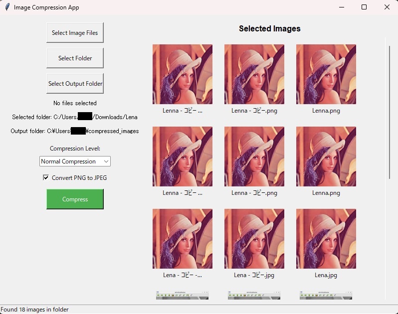Click the 'No files selected' label
Image resolution: width=398 pixels, height=314 pixels.
(x=75, y=103)
